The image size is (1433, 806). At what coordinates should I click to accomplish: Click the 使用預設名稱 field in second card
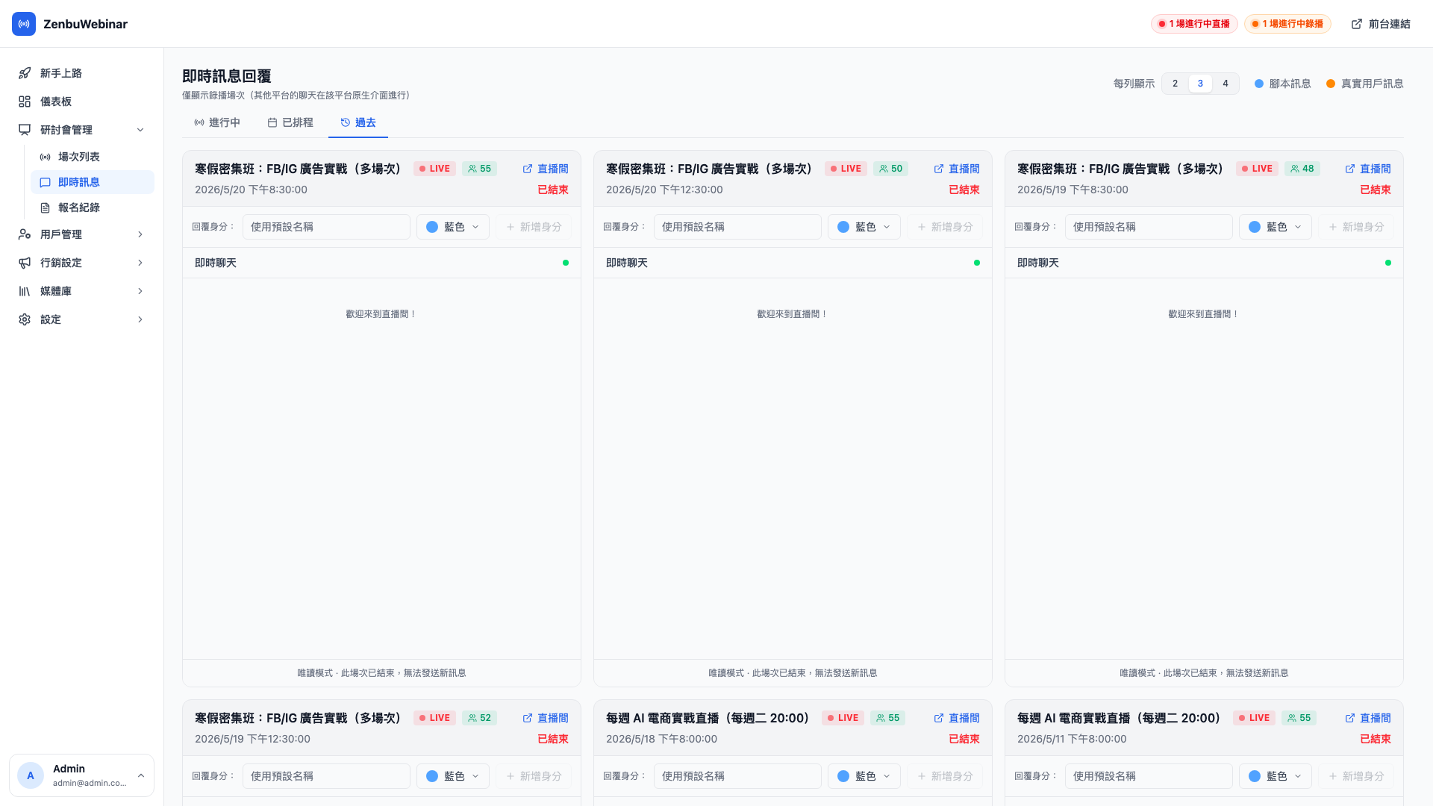[737, 227]
